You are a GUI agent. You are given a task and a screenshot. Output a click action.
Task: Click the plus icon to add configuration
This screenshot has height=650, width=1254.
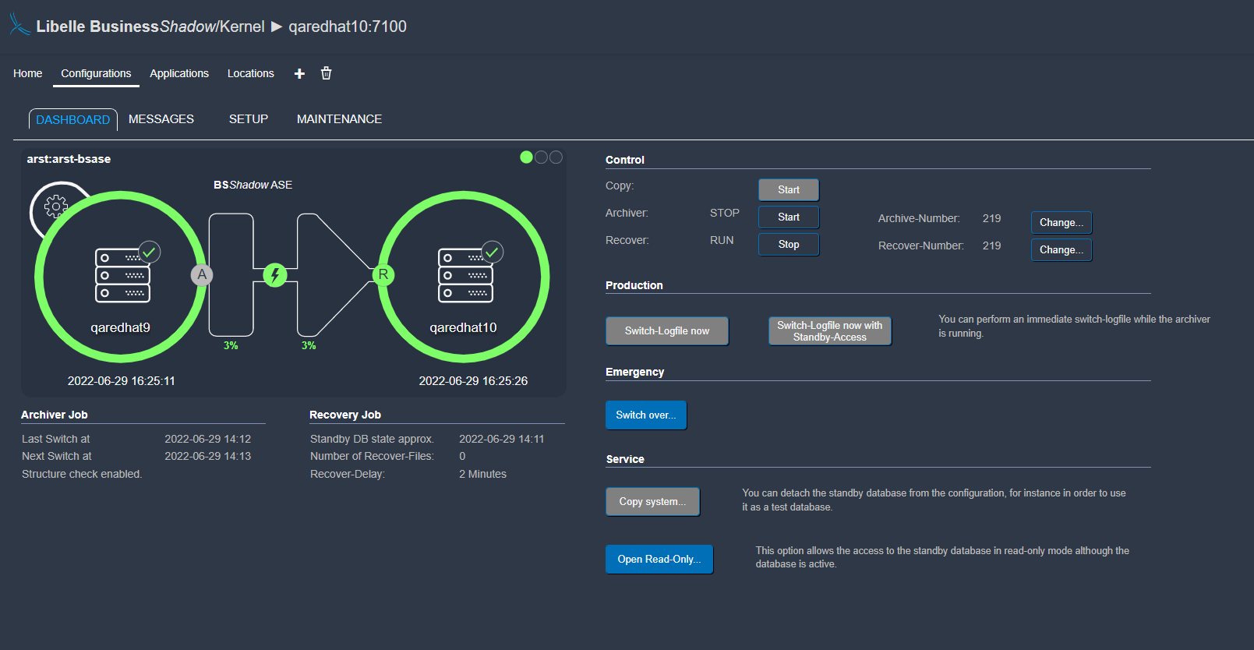tap(299, 73)
